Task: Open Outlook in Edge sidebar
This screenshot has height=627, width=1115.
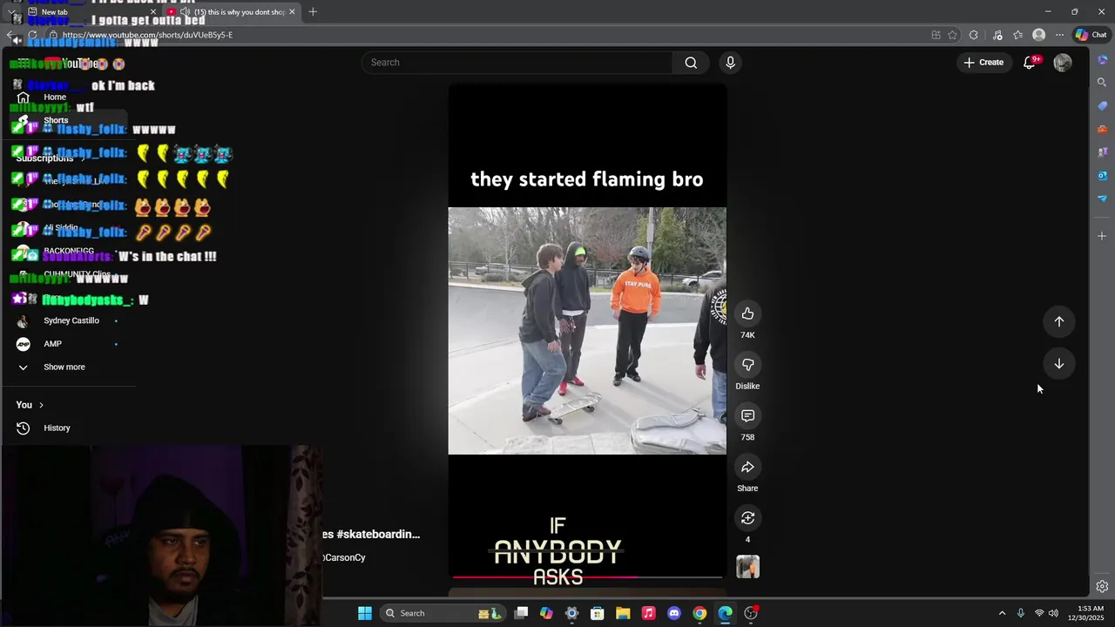Action: pos(1102,176)
